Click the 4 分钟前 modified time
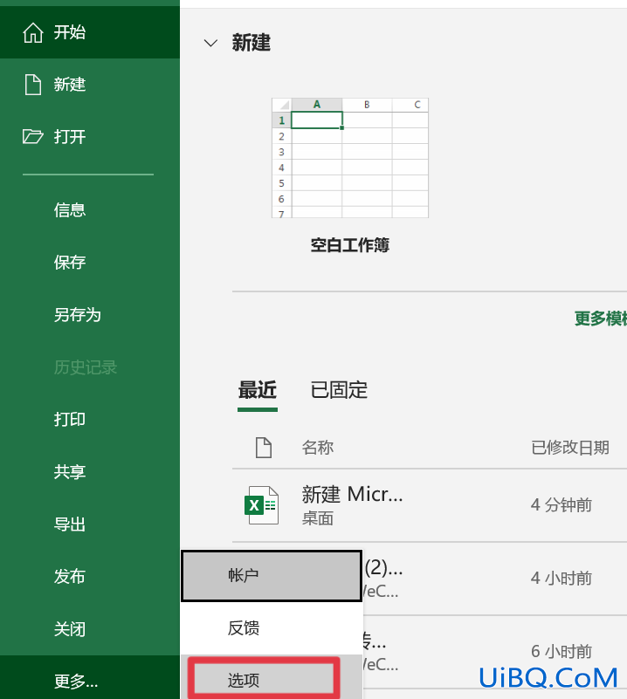Viewport: 627px width, 699px height. click(561, 505)
